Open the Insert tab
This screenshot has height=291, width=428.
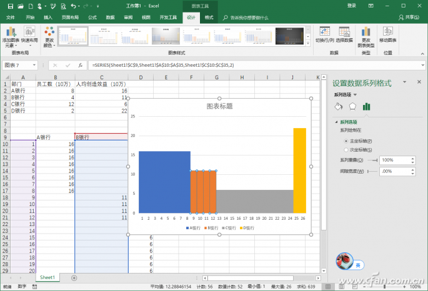[48, 17]
